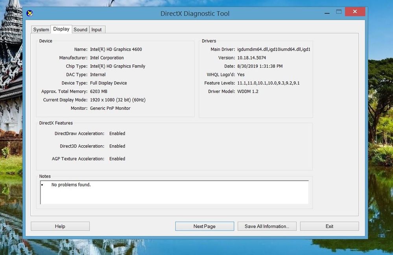The height and width of the screenshot is (255, 393).
Task: Click 'Intel(R) HD Graphics Family' chip type
Action: click(x=118, y=66)
